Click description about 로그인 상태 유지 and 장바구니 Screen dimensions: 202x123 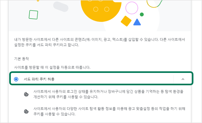point(108,94)
